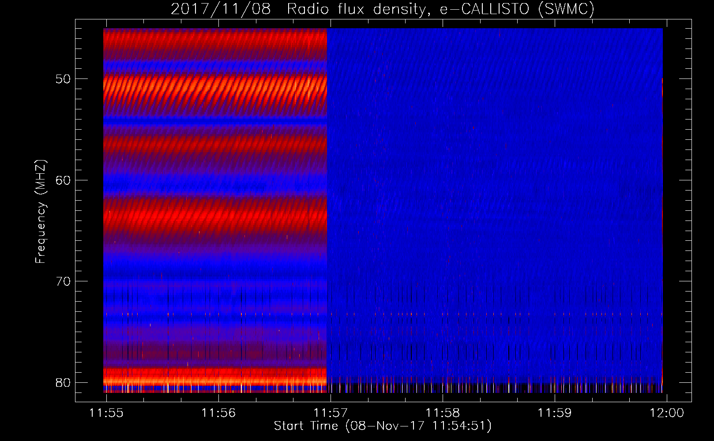Click the 11:56 time tick label
The image size is (714, 441).
click(218, 413)
